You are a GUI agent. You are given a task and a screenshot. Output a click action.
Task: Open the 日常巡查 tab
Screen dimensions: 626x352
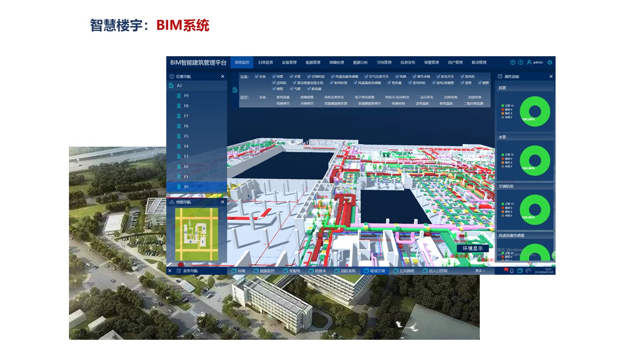[266, 63]
